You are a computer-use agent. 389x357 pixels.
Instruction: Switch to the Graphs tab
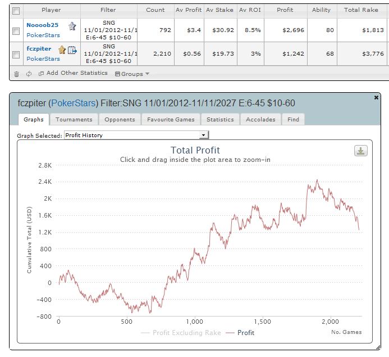click(34, 120)
